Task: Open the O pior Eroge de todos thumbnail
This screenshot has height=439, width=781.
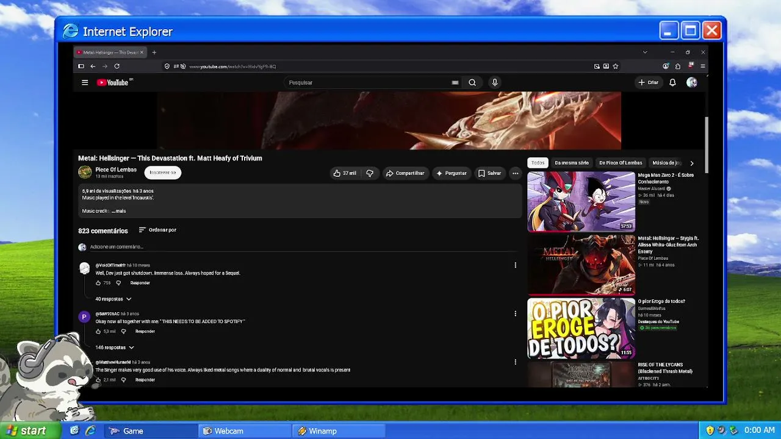Action: tap(581, 328)
